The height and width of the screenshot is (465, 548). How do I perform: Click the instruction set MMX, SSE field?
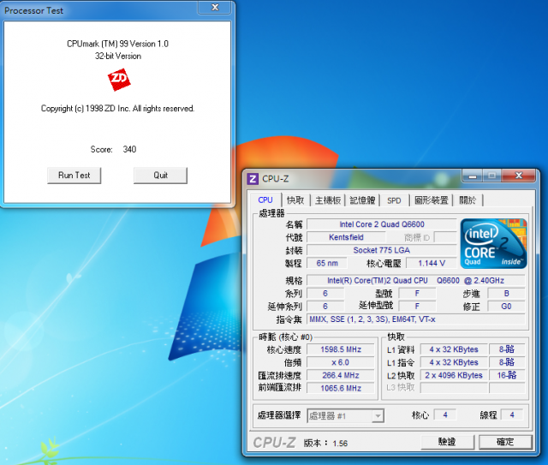click(415, 319)
